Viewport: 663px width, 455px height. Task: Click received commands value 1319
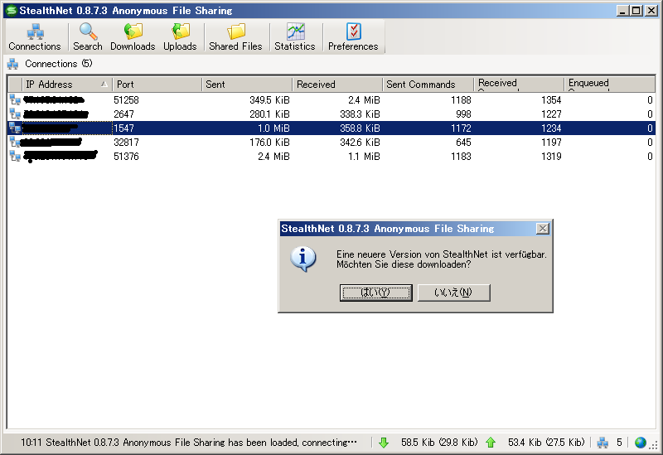tap(551, 156)
